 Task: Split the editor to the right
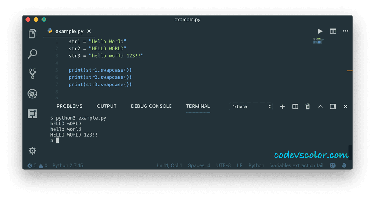point(333,31)
